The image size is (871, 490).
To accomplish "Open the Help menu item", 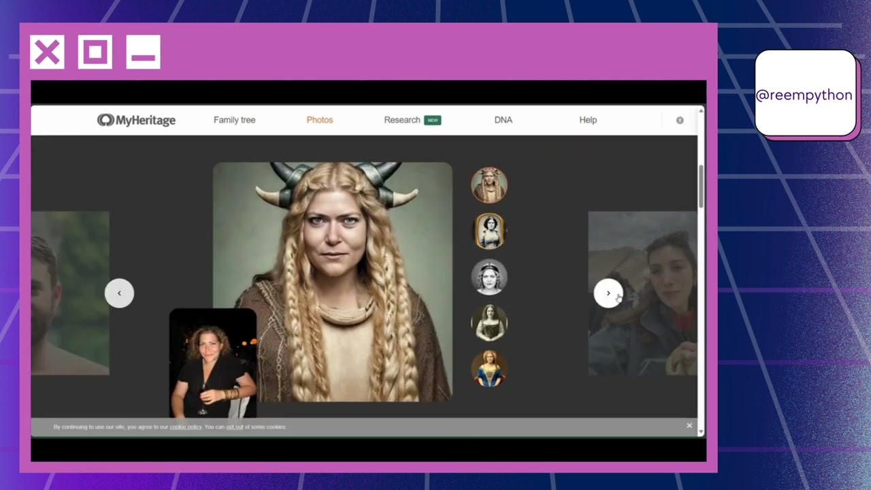I will coord(588,120).
